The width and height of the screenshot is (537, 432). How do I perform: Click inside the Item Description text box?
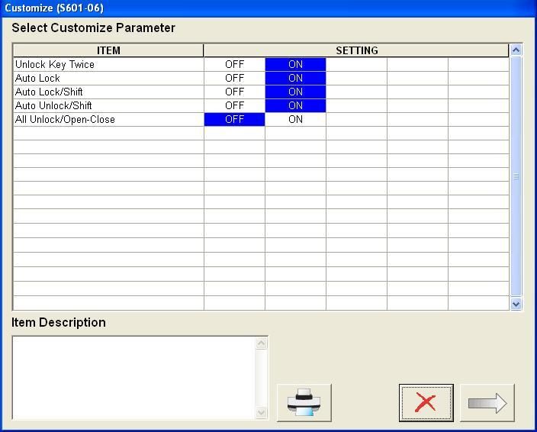pos(133,377)
